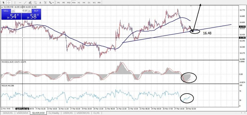Click the 12 Mar 2018 time label
247x115 pixels.
click(x=5, y=109)
